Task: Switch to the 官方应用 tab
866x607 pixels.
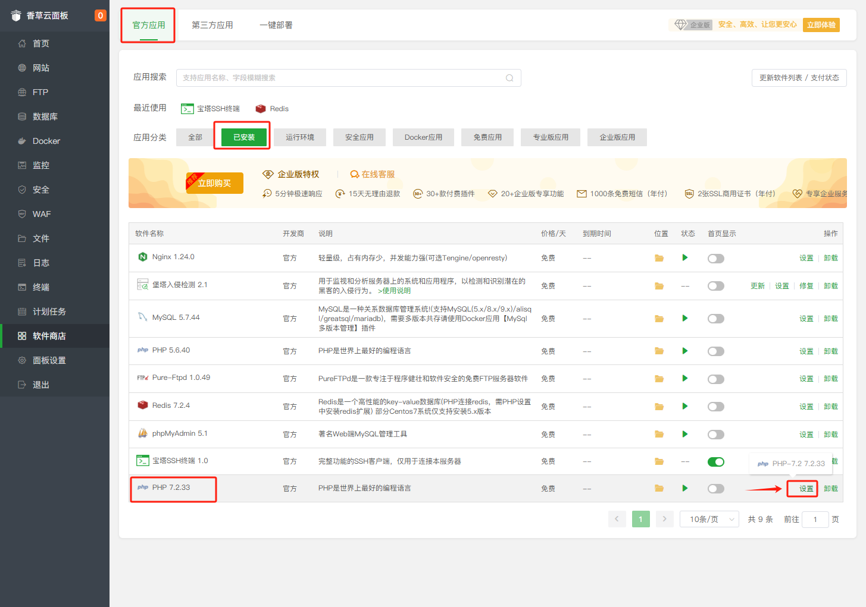Action: pyautogui.click(x=149, y=25)
